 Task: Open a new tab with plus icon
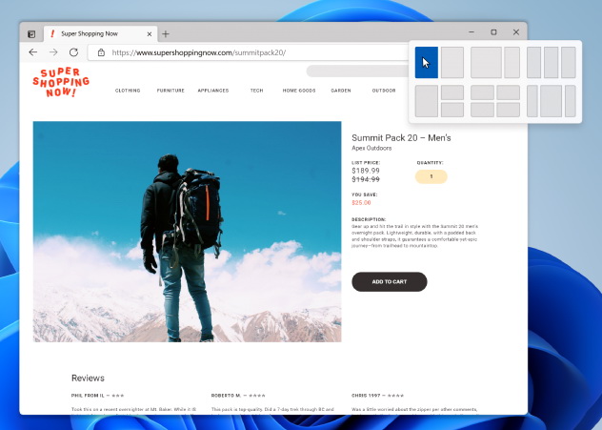(165, 33)
